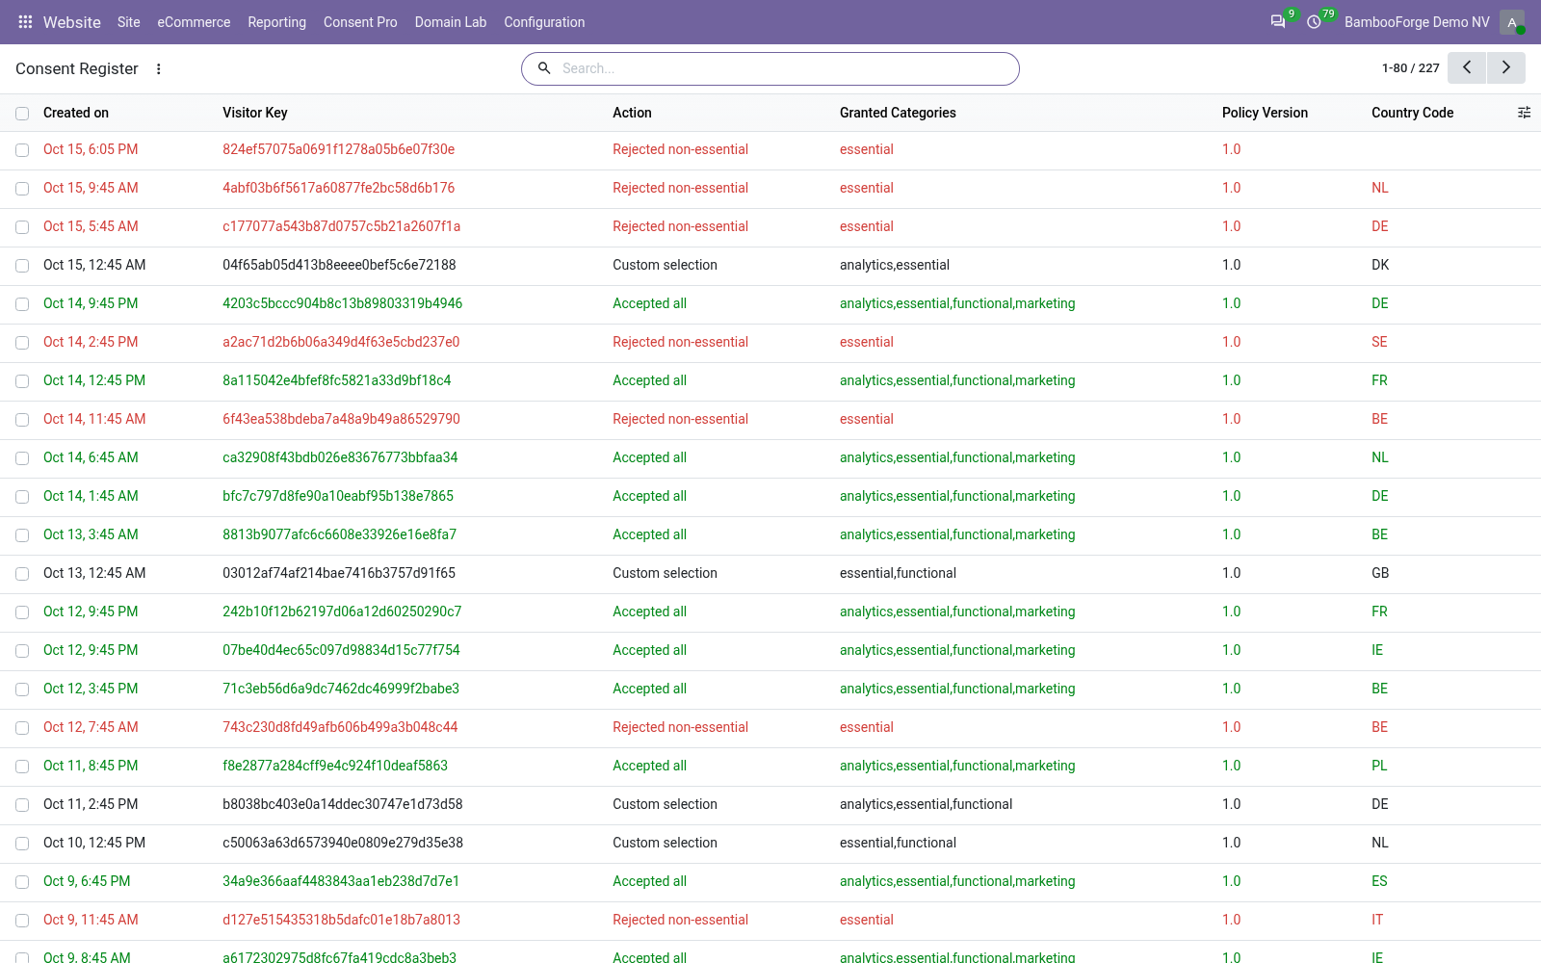Screen dimensions: 1541x963
Task: Click 'analytics,essential,functional' categories cell
Action: pyautogui.click(x=926, y=804)
